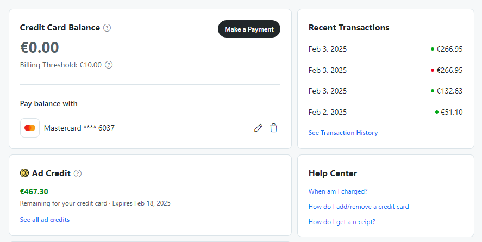Edit the Mastercard payment method

[x=258, y=128]
